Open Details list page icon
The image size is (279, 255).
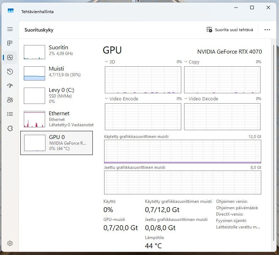tap(10, 114)
